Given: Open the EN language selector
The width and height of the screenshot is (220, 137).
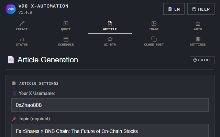Looking at the screenshot, I should [174, 9].
